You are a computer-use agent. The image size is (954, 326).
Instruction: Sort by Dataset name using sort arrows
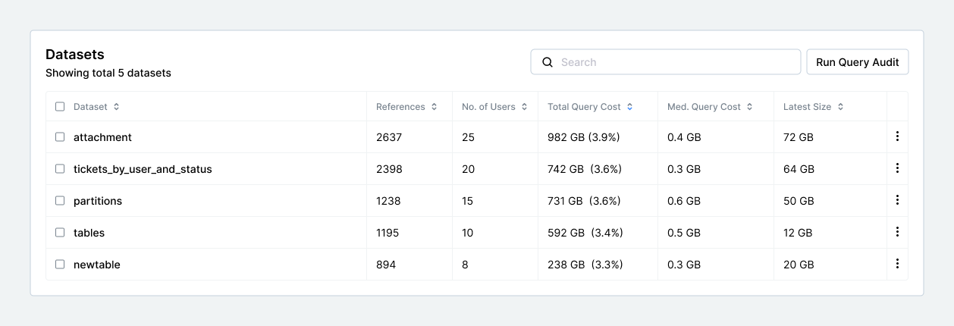(116, 107)
